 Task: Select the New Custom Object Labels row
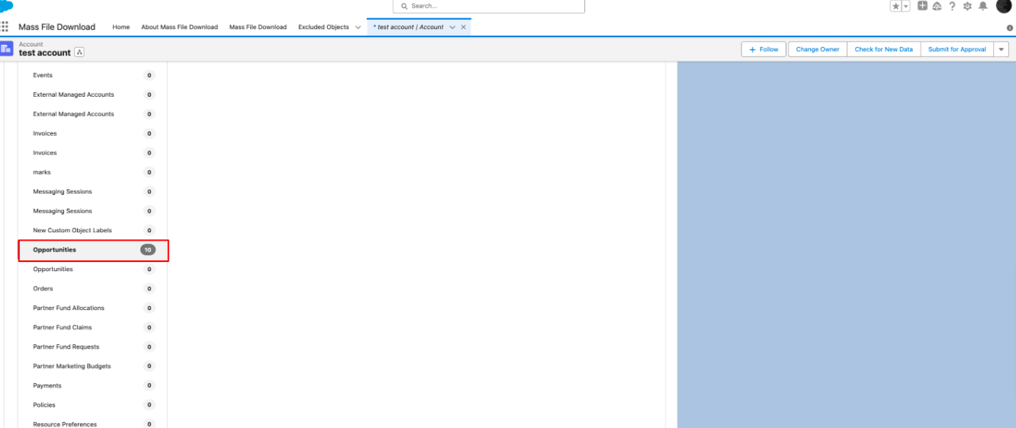click(x=93, y=230)
